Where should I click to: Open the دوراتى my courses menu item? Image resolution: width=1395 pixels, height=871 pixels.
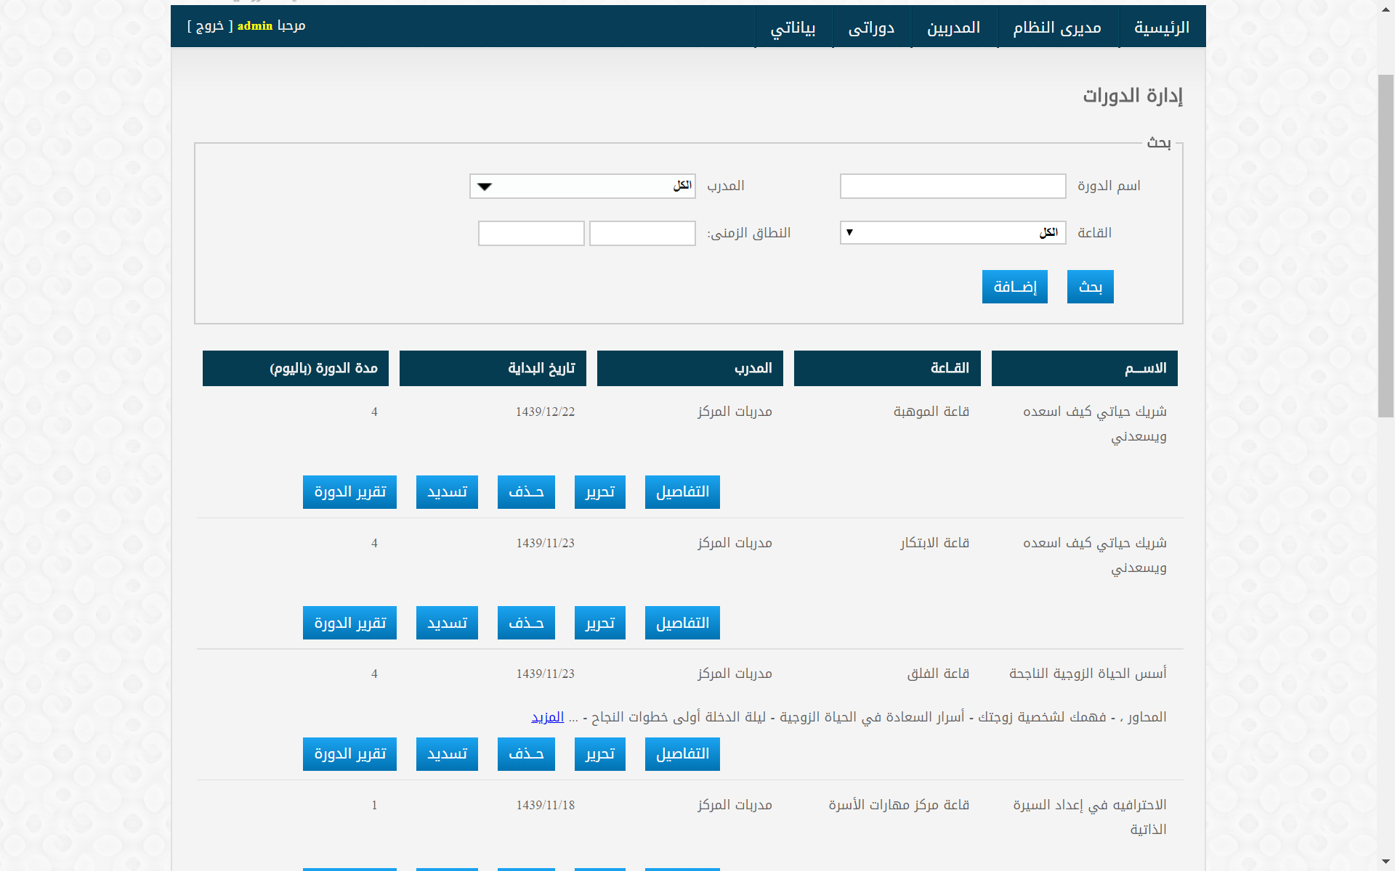pyautogui.click(x=871, y=27)
